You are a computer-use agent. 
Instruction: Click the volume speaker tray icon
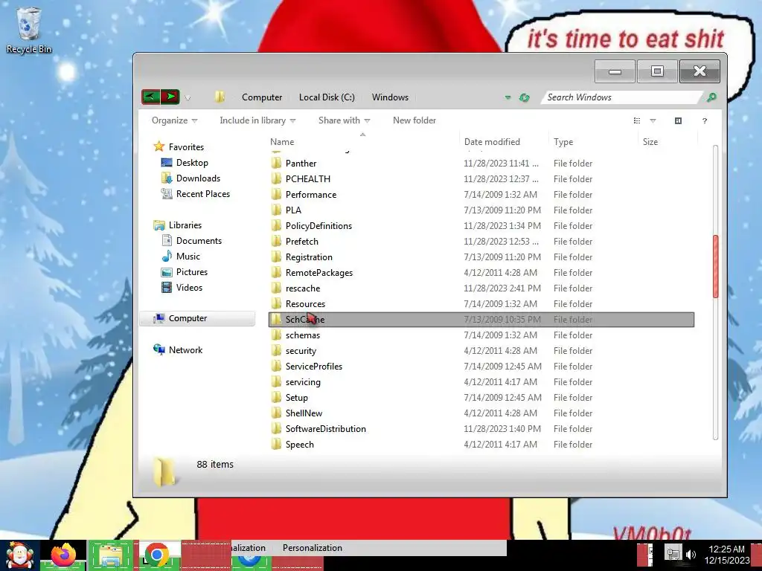point(691,554)
